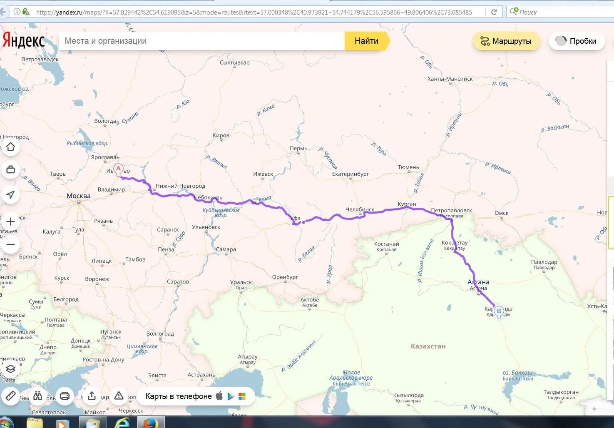Click the work briefcase button
Image resolution: width=614 pixels, height=428 pixels.
click(x=11, y=170)
